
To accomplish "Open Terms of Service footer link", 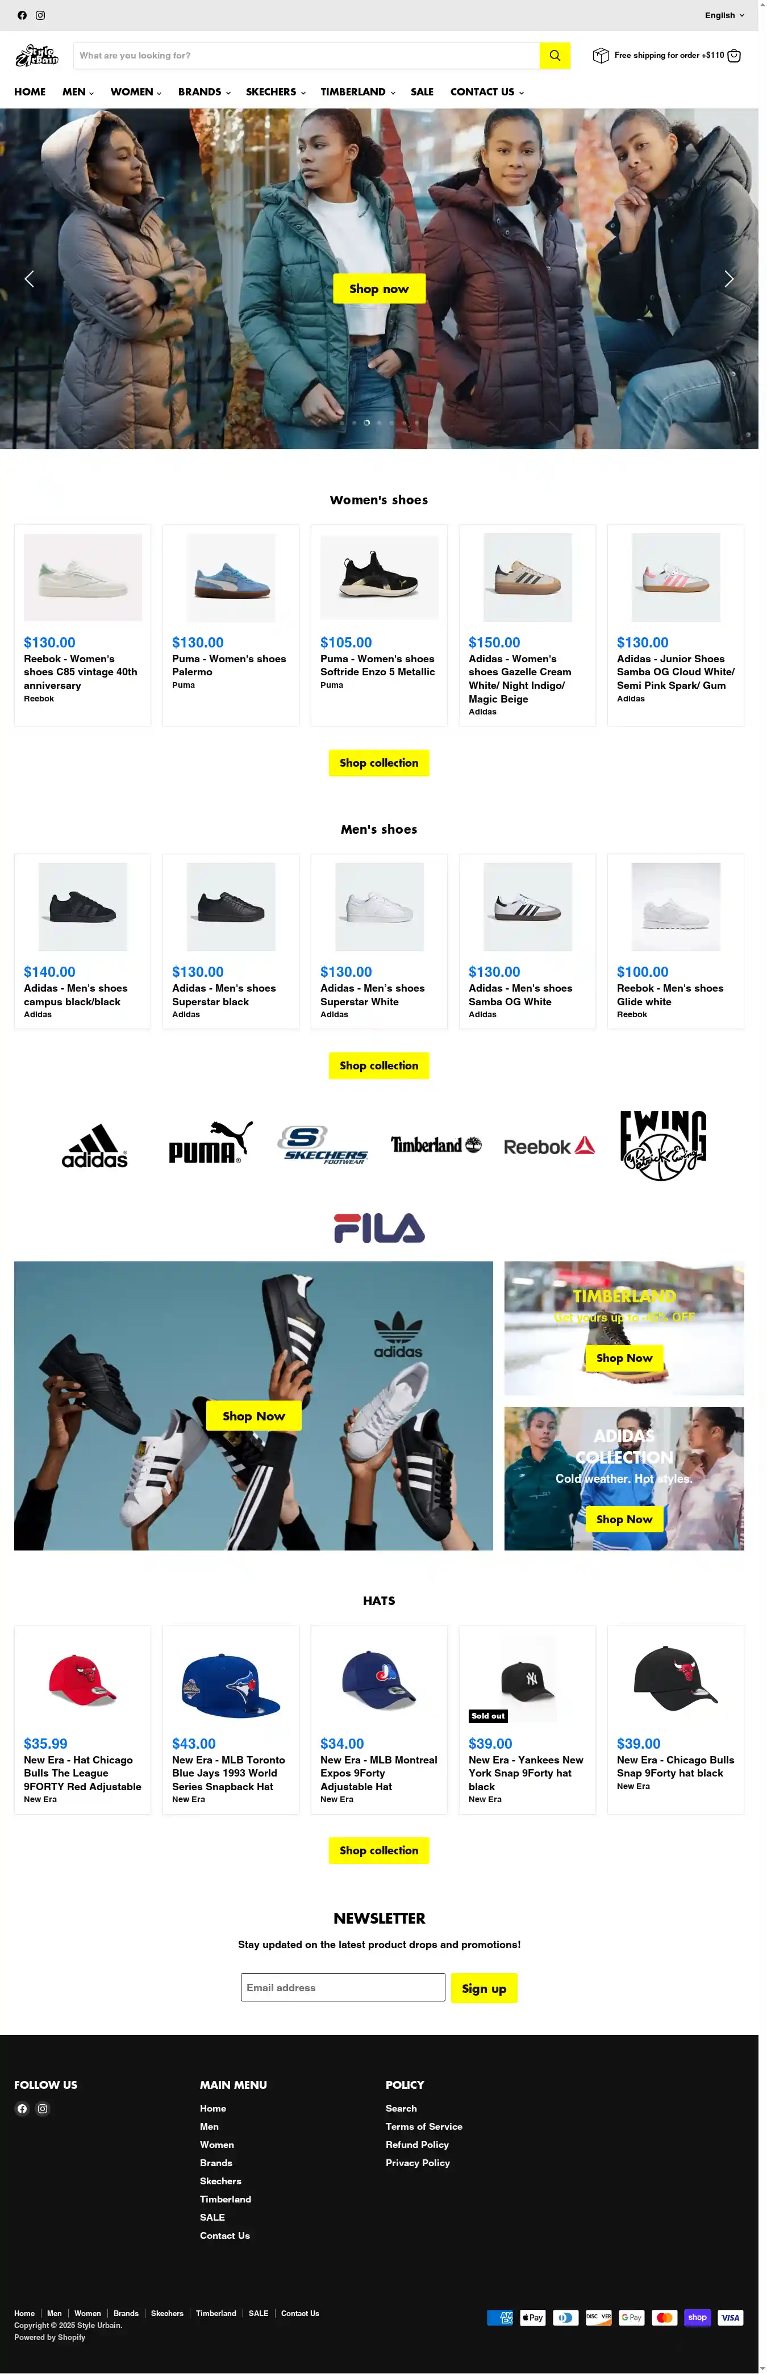I will (424, 2127).
